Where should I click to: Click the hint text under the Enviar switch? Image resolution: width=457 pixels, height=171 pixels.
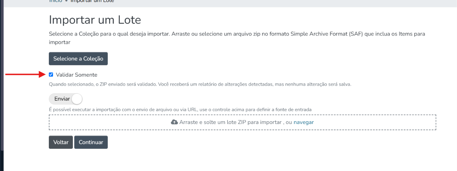(180, 109)
